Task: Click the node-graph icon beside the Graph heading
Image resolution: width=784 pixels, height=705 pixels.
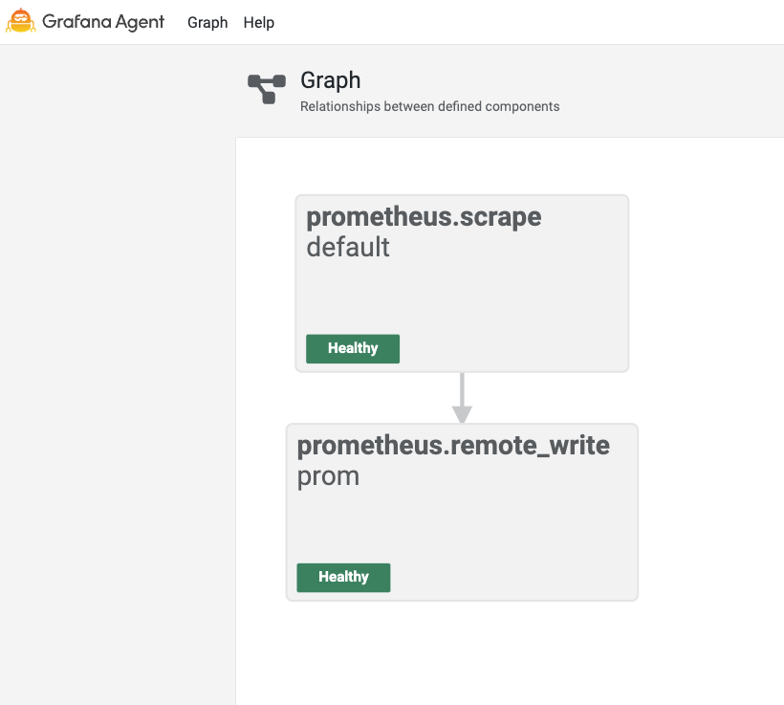Action: click(267, 89)
